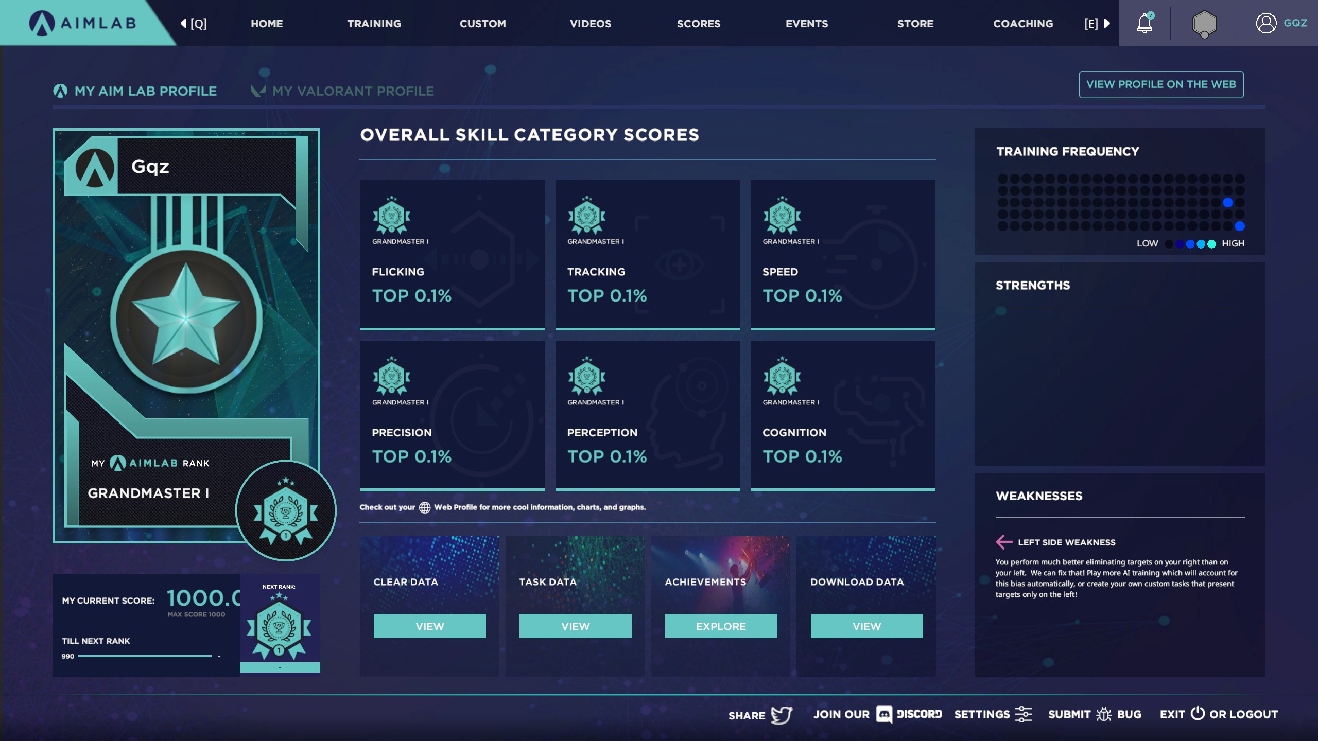This screenshot has width=1318, height=741.
Task: Switch to My Valorant Profile tab
Action: [353, 91]
